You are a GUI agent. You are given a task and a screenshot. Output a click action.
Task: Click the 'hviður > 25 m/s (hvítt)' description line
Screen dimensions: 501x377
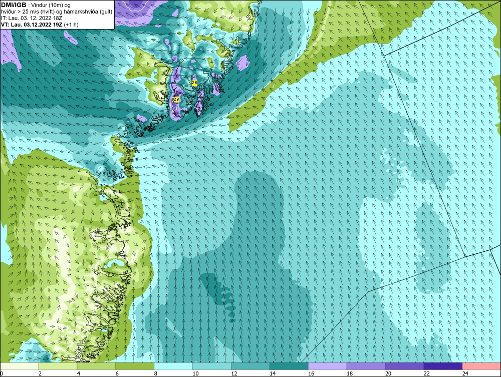coord(57,12)
